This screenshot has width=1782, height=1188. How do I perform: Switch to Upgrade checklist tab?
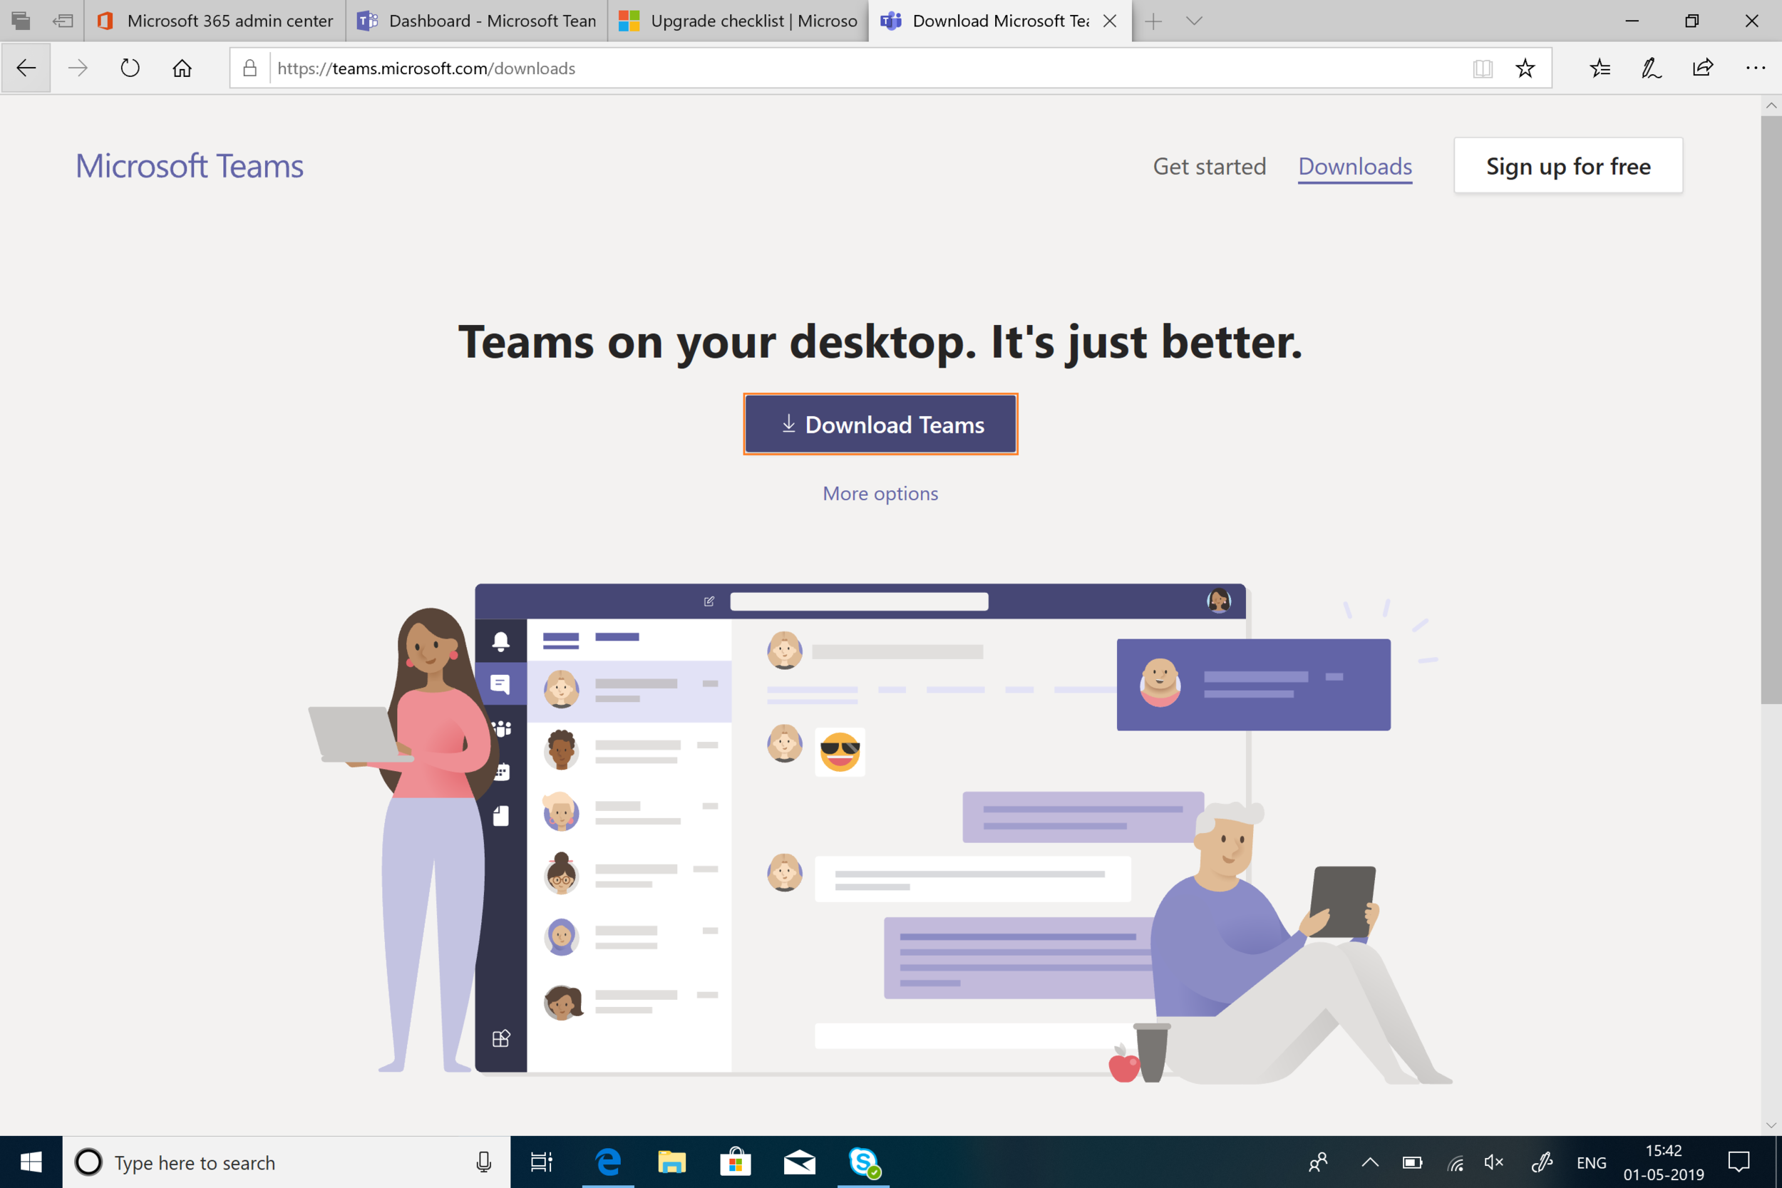pos(738,21)
